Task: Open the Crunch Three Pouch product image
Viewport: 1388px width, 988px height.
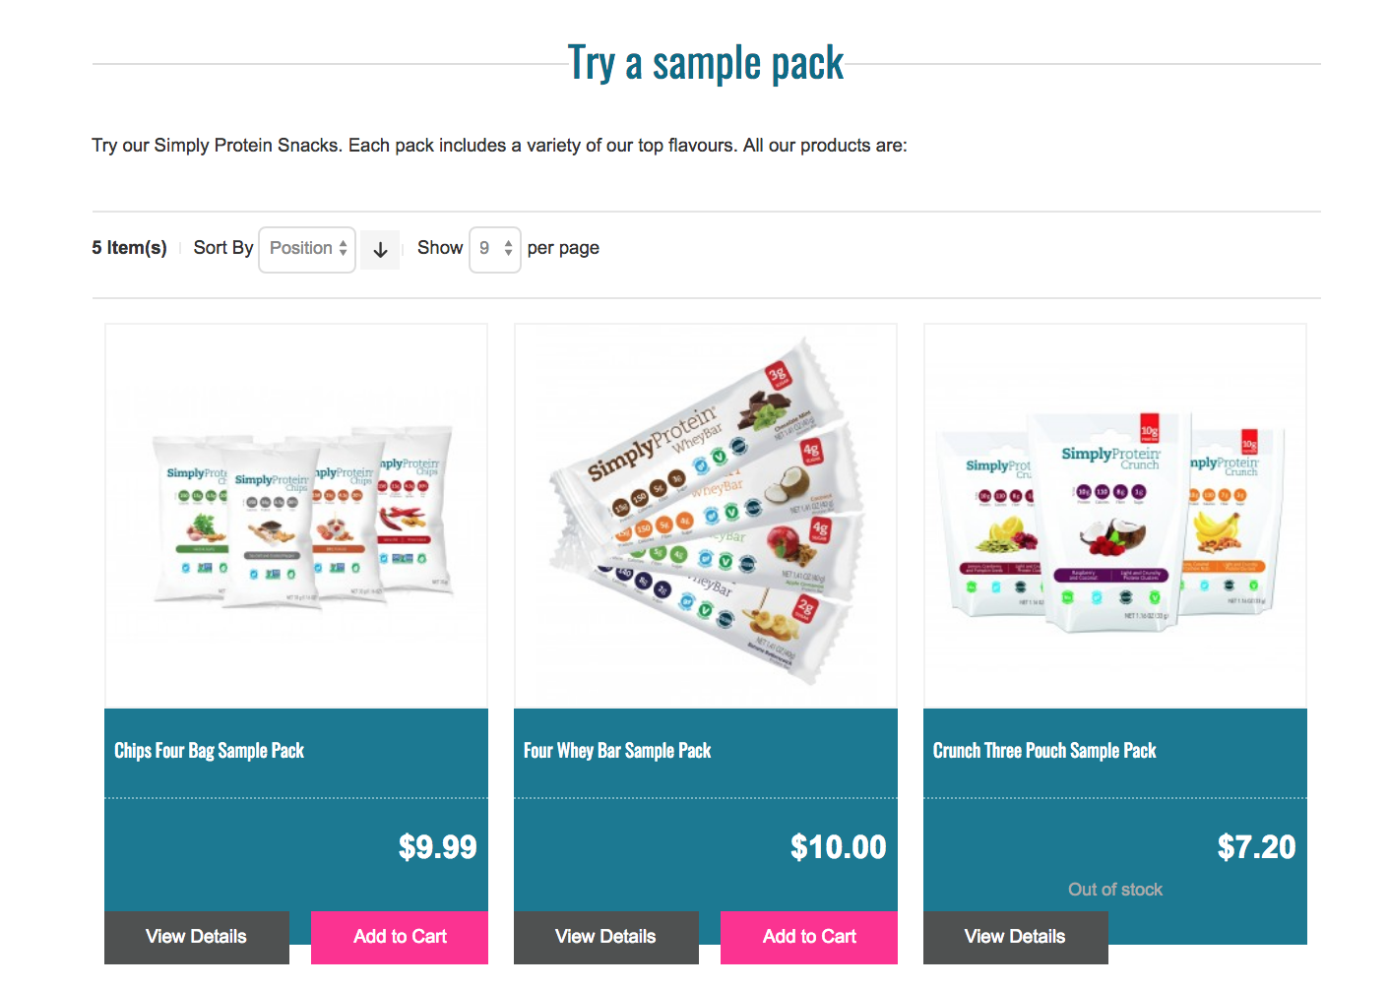Action: point(1115,517)
